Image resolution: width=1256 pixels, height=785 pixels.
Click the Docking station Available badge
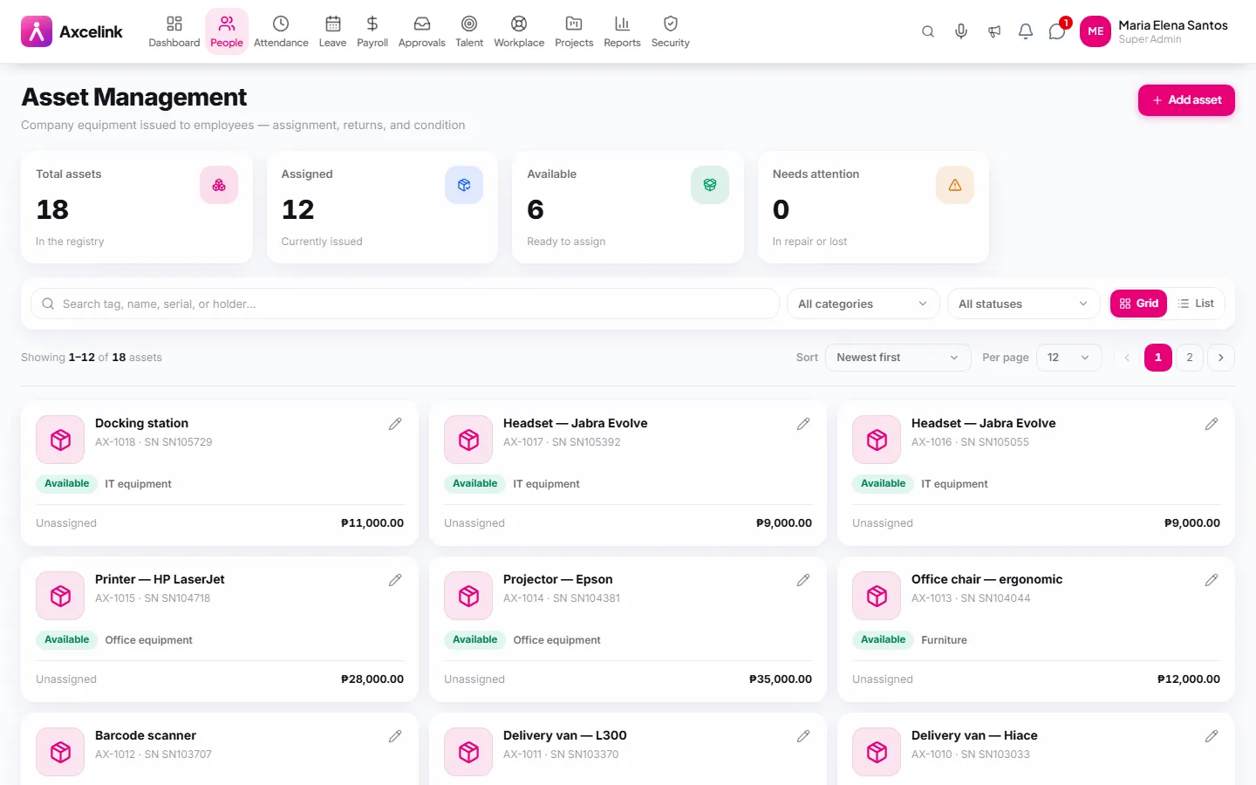(x=66, y=483)
